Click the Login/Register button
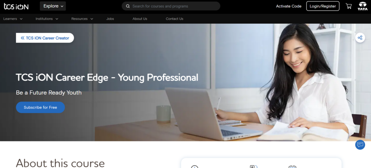The image size is (371, 168). pyautogui.click(x=323, y=6)
